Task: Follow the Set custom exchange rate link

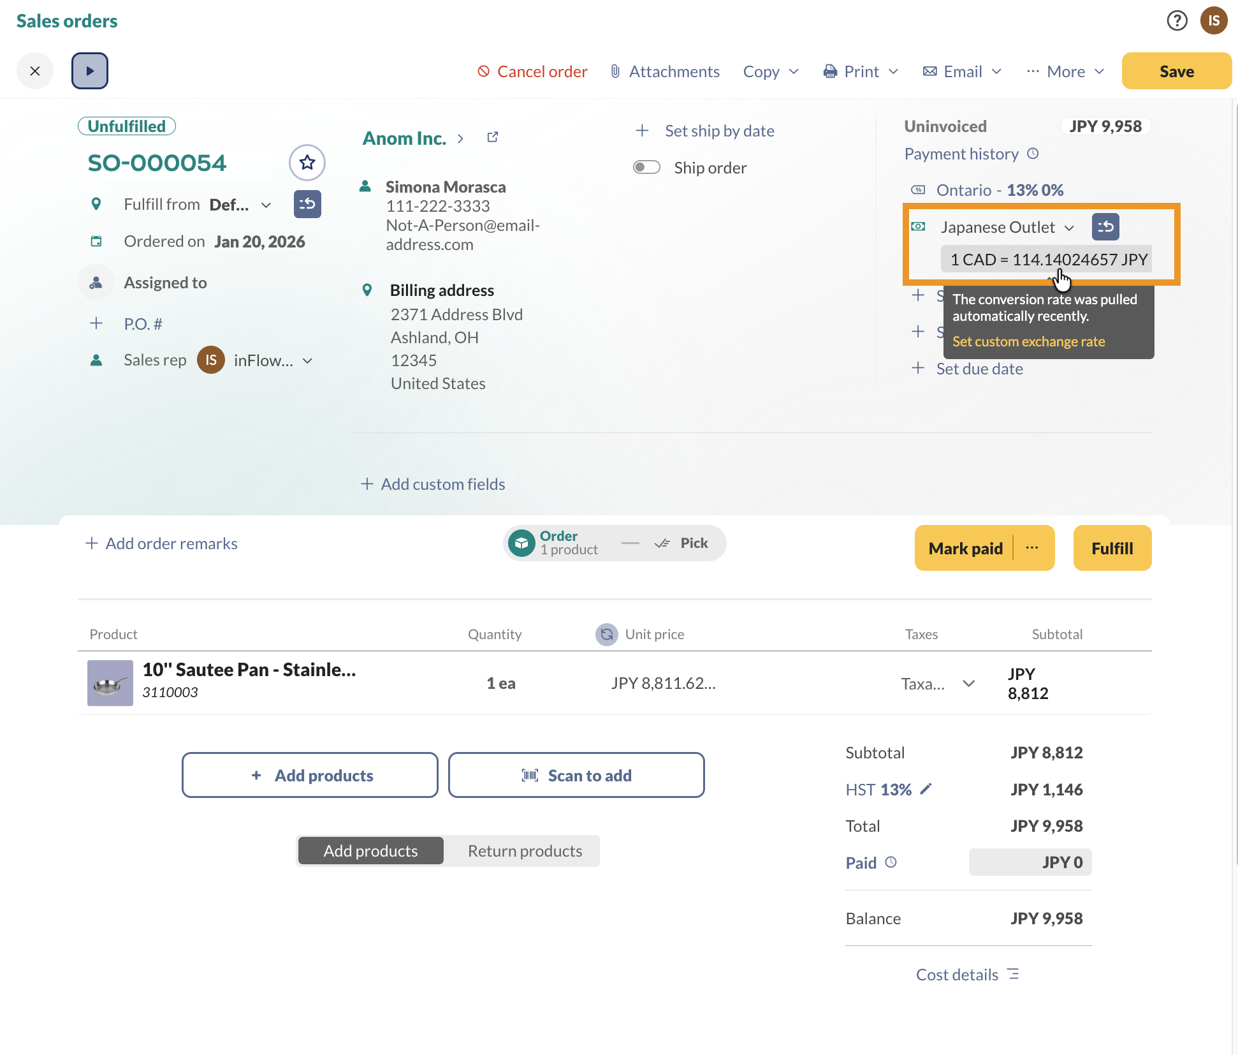Action: (x=1028, y=341)
